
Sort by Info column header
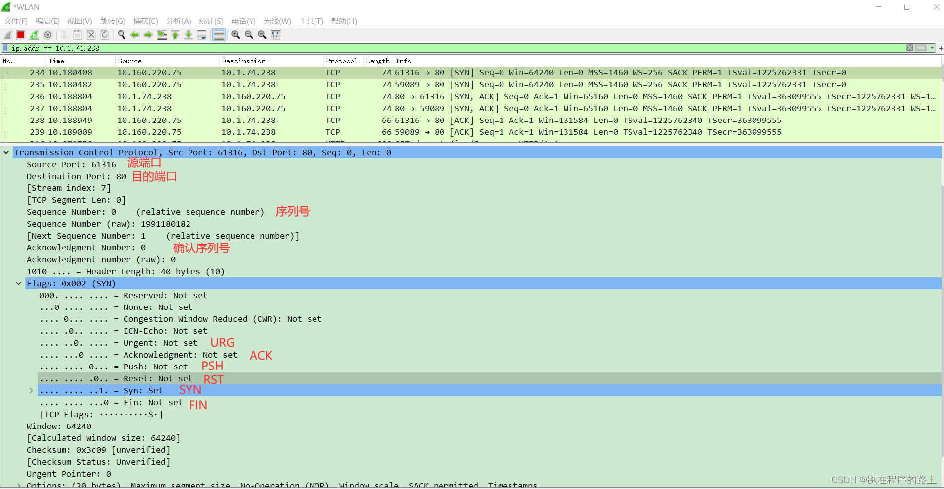pyautogui.click(x=667, y=61)
